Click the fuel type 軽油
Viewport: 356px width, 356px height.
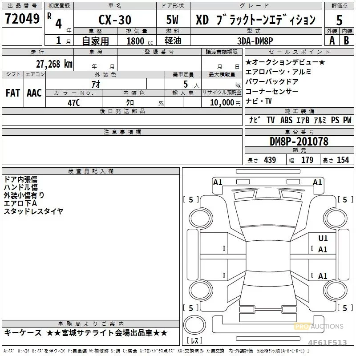pos(173,40)
